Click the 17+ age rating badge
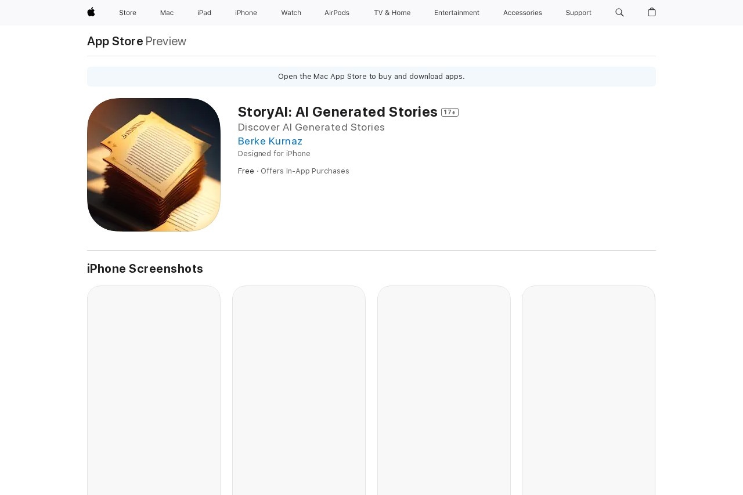This screenshot has height=495, width=743. click(450, 112)
